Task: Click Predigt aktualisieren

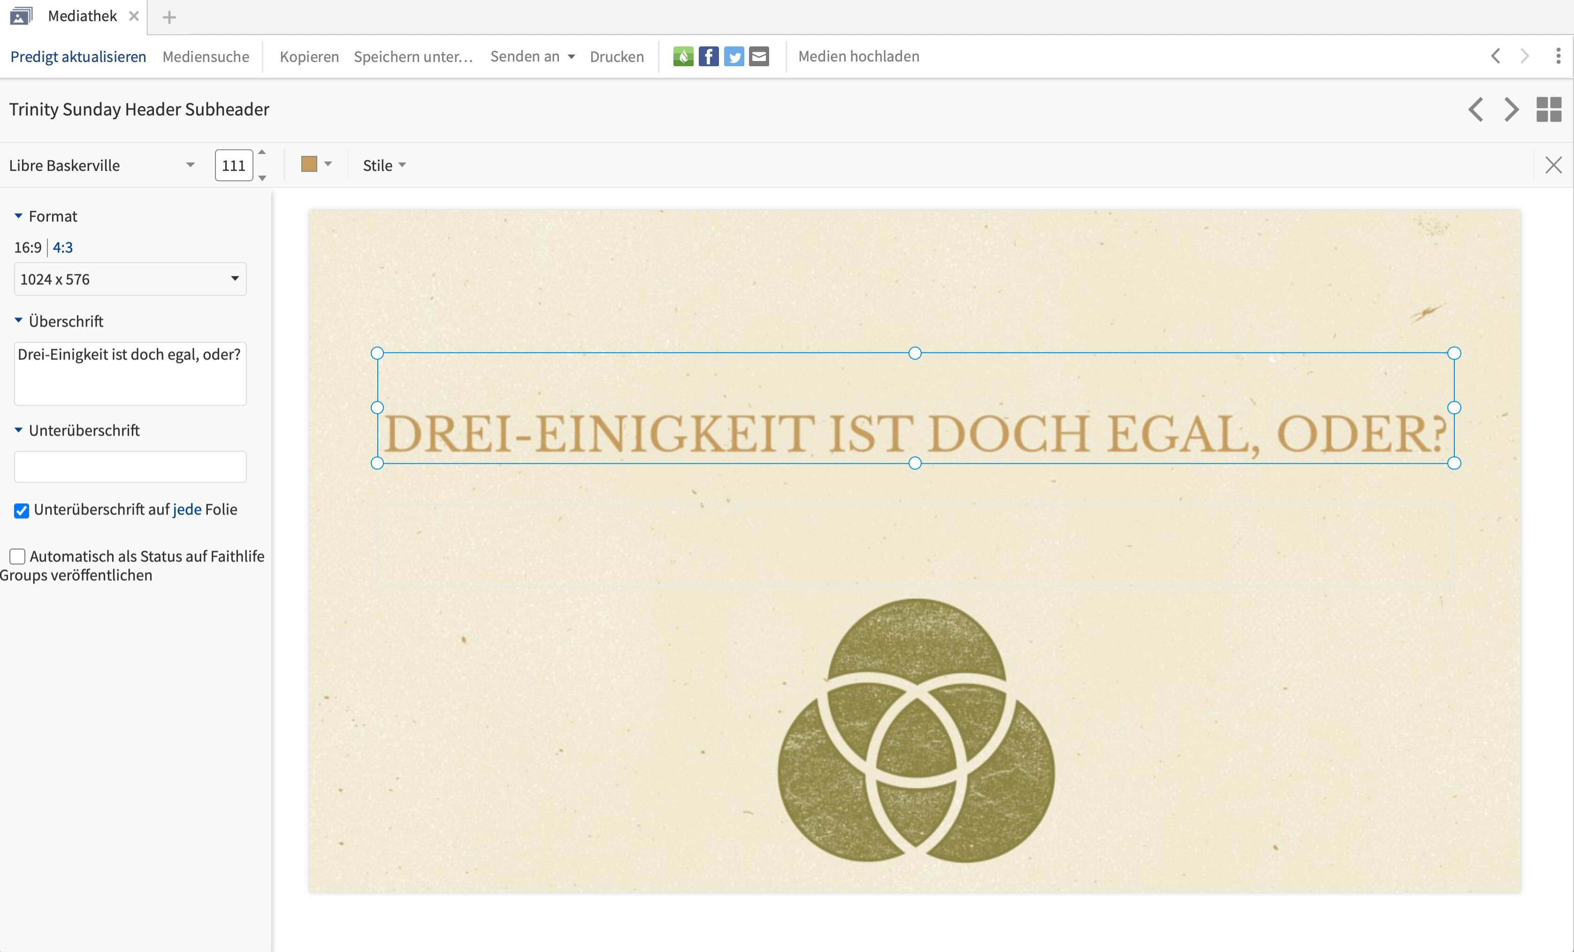Action: (78, 56)
